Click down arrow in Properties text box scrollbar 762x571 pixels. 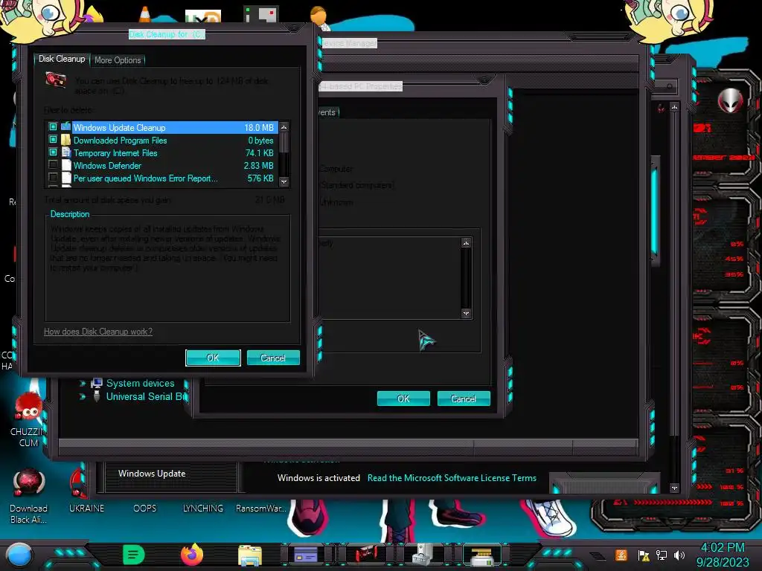coord(466,314)
